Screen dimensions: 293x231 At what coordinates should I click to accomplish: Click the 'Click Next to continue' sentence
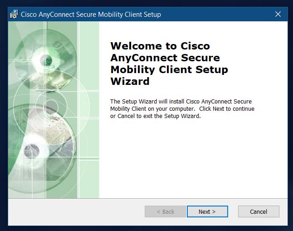pos(227,108)
